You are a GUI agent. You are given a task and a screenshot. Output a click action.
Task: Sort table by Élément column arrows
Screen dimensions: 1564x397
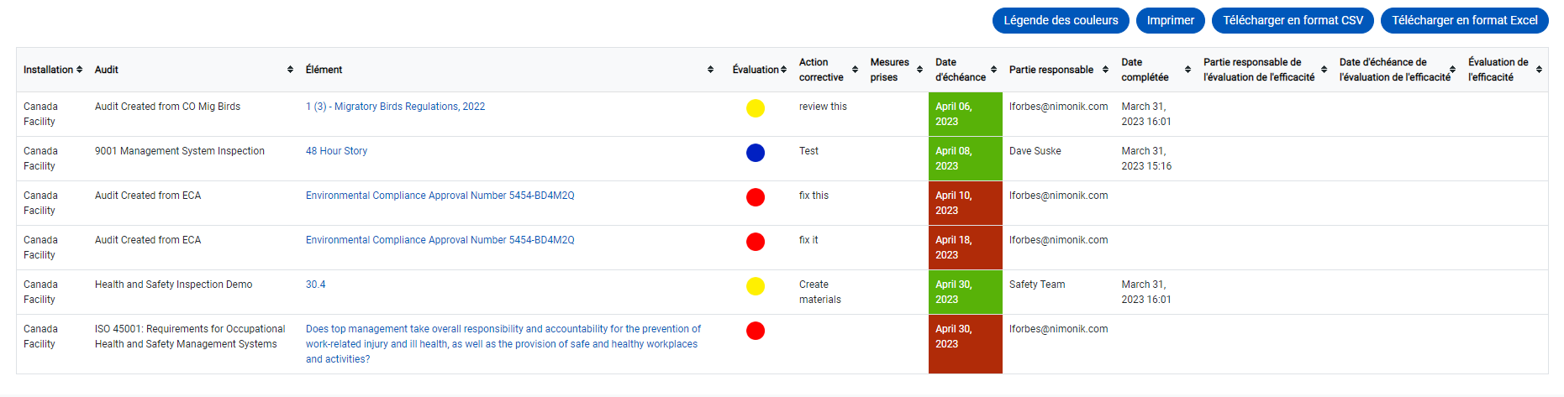(x=710, y=70)
